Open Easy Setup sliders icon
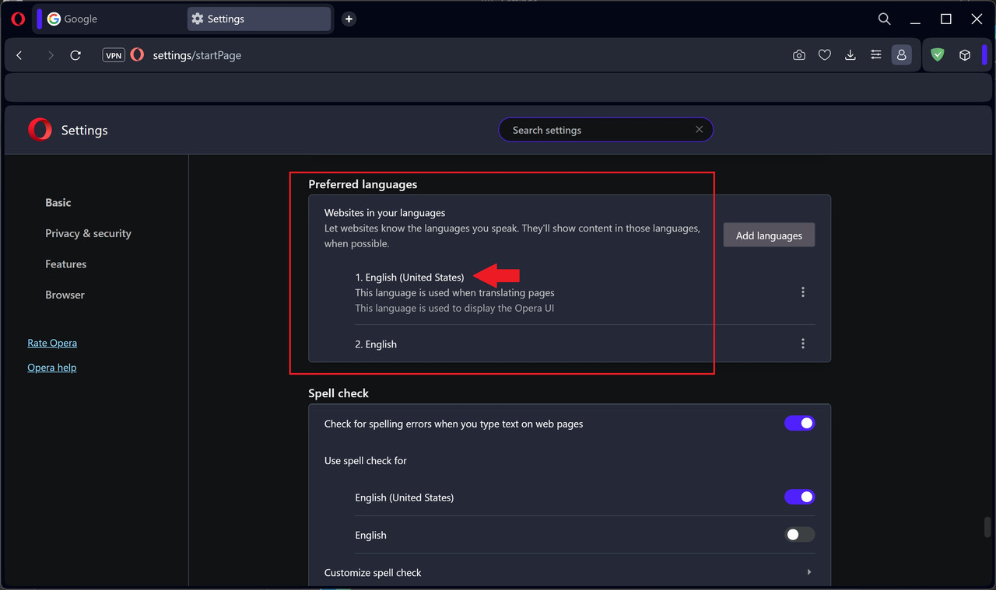The width and height of the screenshot is (996, 590). pos(876,55)
